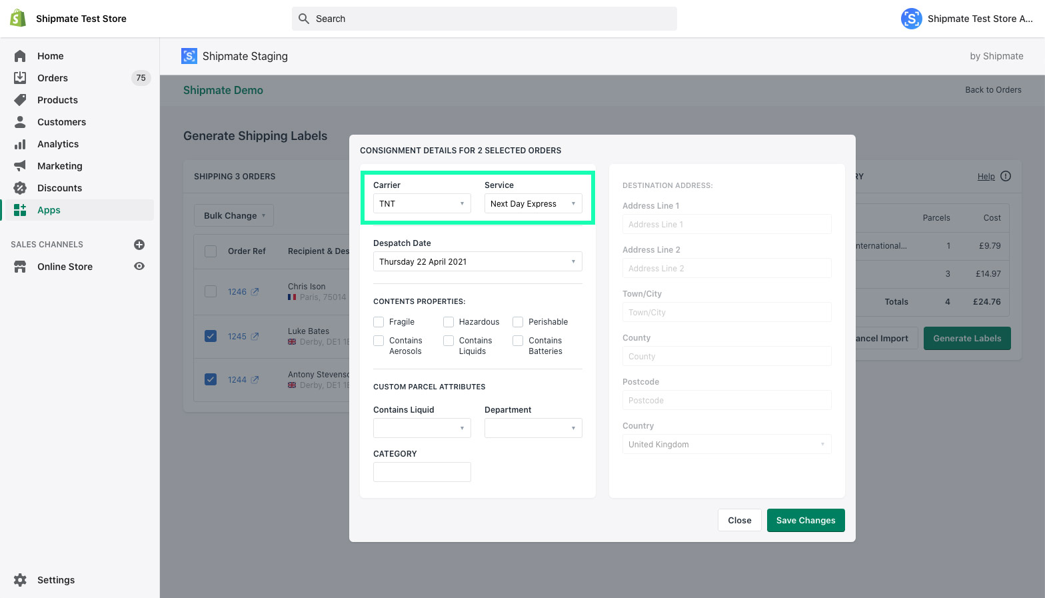Click the Close button in dialog
This screenshot has width=1045, height=598.
click(740, 520)
